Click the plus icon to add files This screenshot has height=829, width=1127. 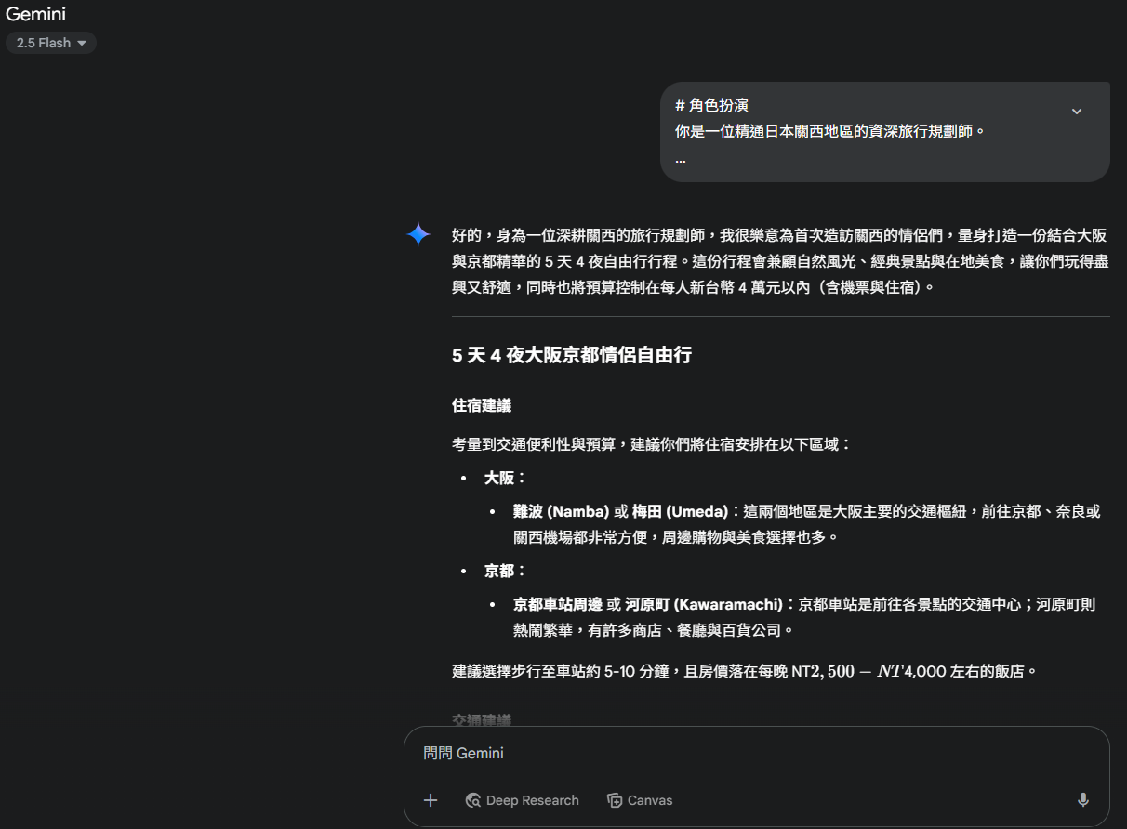tap(431, 800)
